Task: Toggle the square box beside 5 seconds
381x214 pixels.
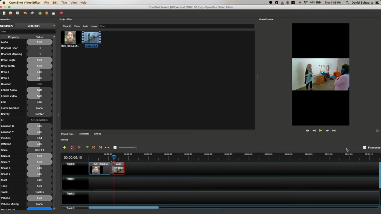Action: pyautogui.click(x=364, y=148)
